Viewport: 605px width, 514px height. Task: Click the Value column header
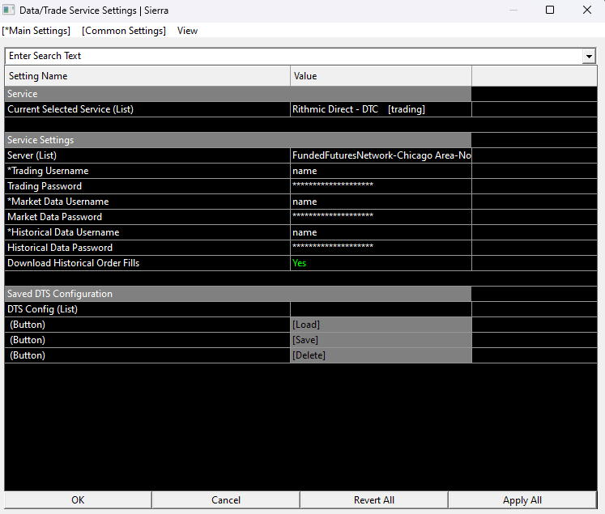coord(381,76)
